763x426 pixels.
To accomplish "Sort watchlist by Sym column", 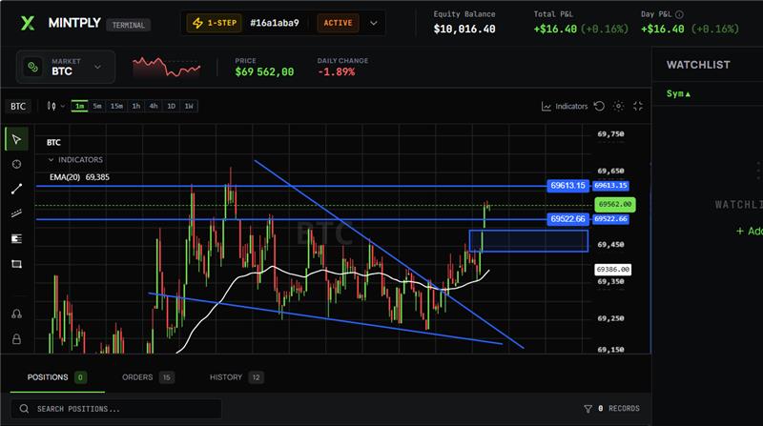I will click(x=678, y=93).
